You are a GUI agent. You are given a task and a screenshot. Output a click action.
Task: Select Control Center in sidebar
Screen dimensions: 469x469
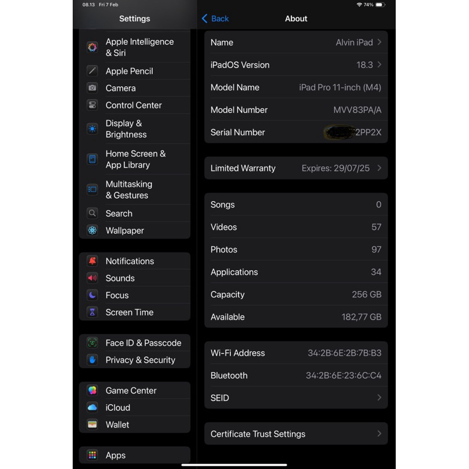(135, 105)
